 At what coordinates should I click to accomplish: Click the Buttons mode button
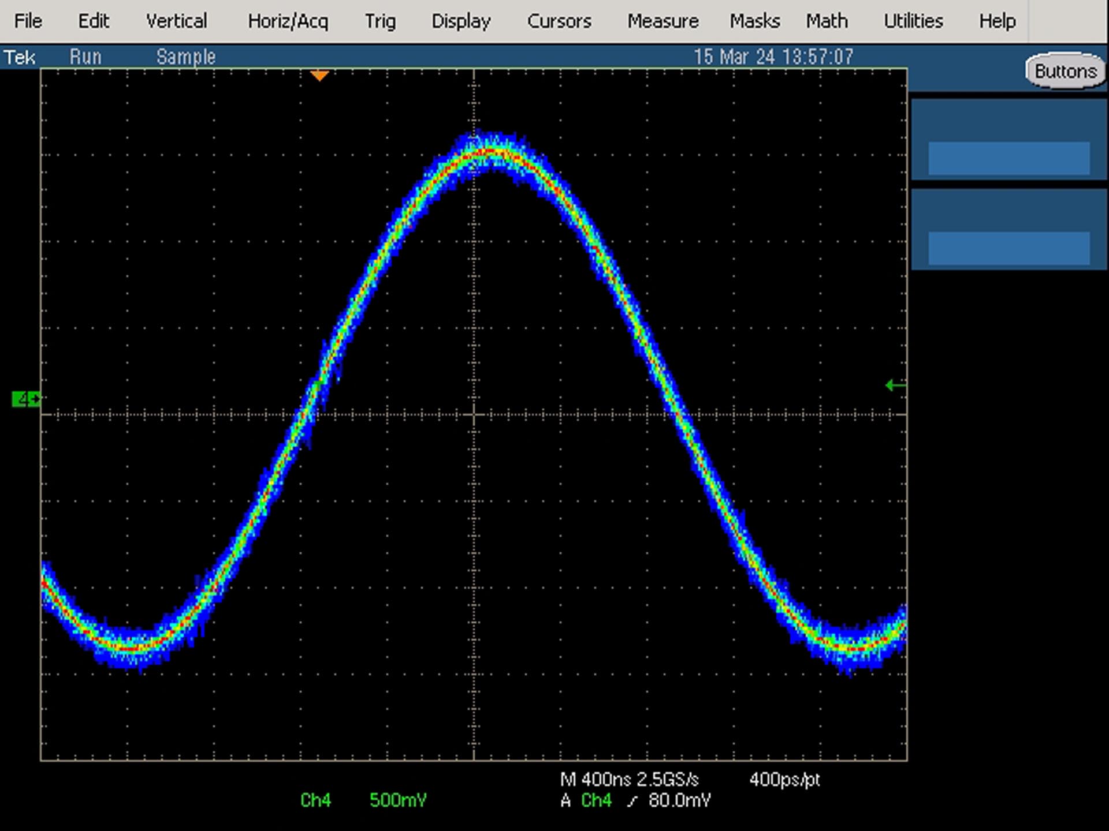coord(1065,71)
